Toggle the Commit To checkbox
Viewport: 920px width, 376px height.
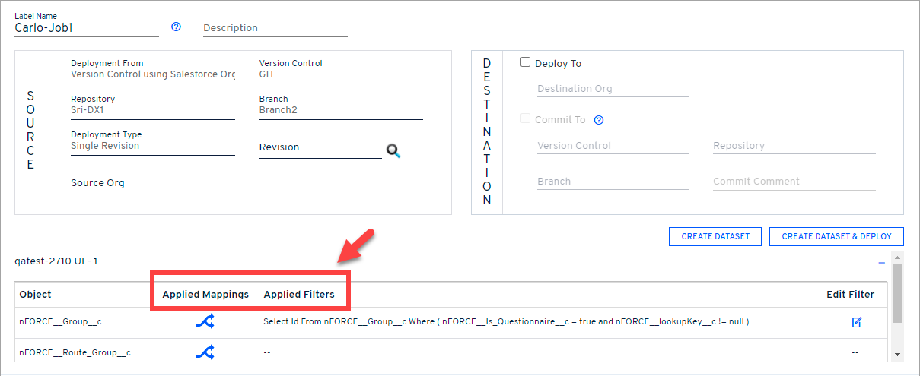525,119
